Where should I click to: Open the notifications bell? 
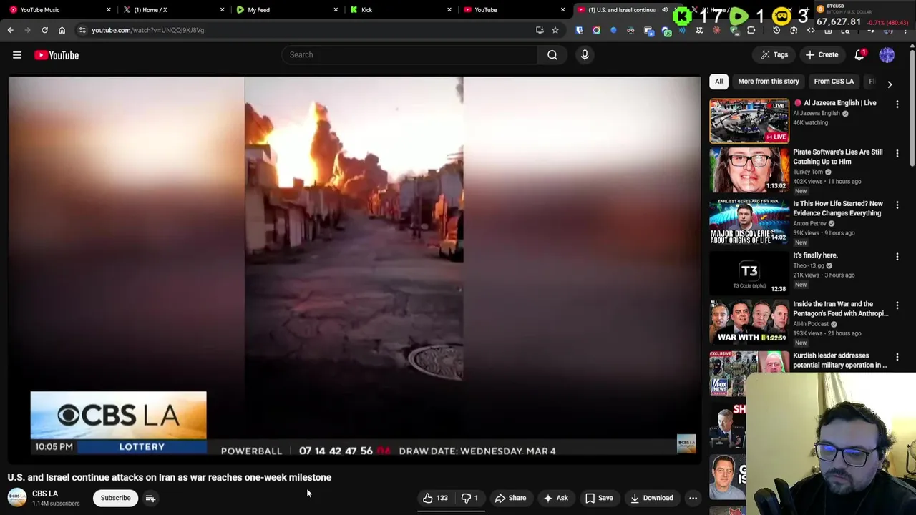point(859,55)
